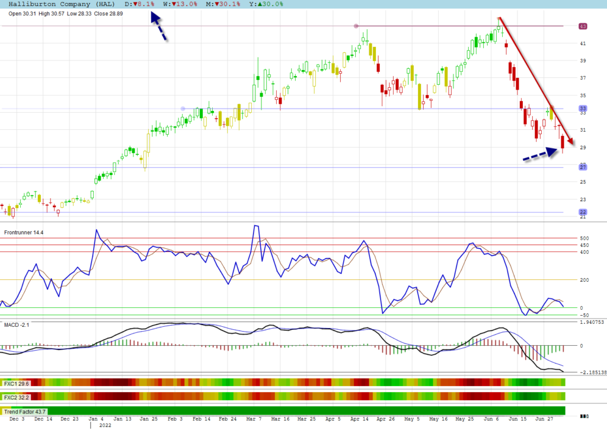Click the 37 value on price axis
Screen dimensions: 607x436
(x=583, y=78)
